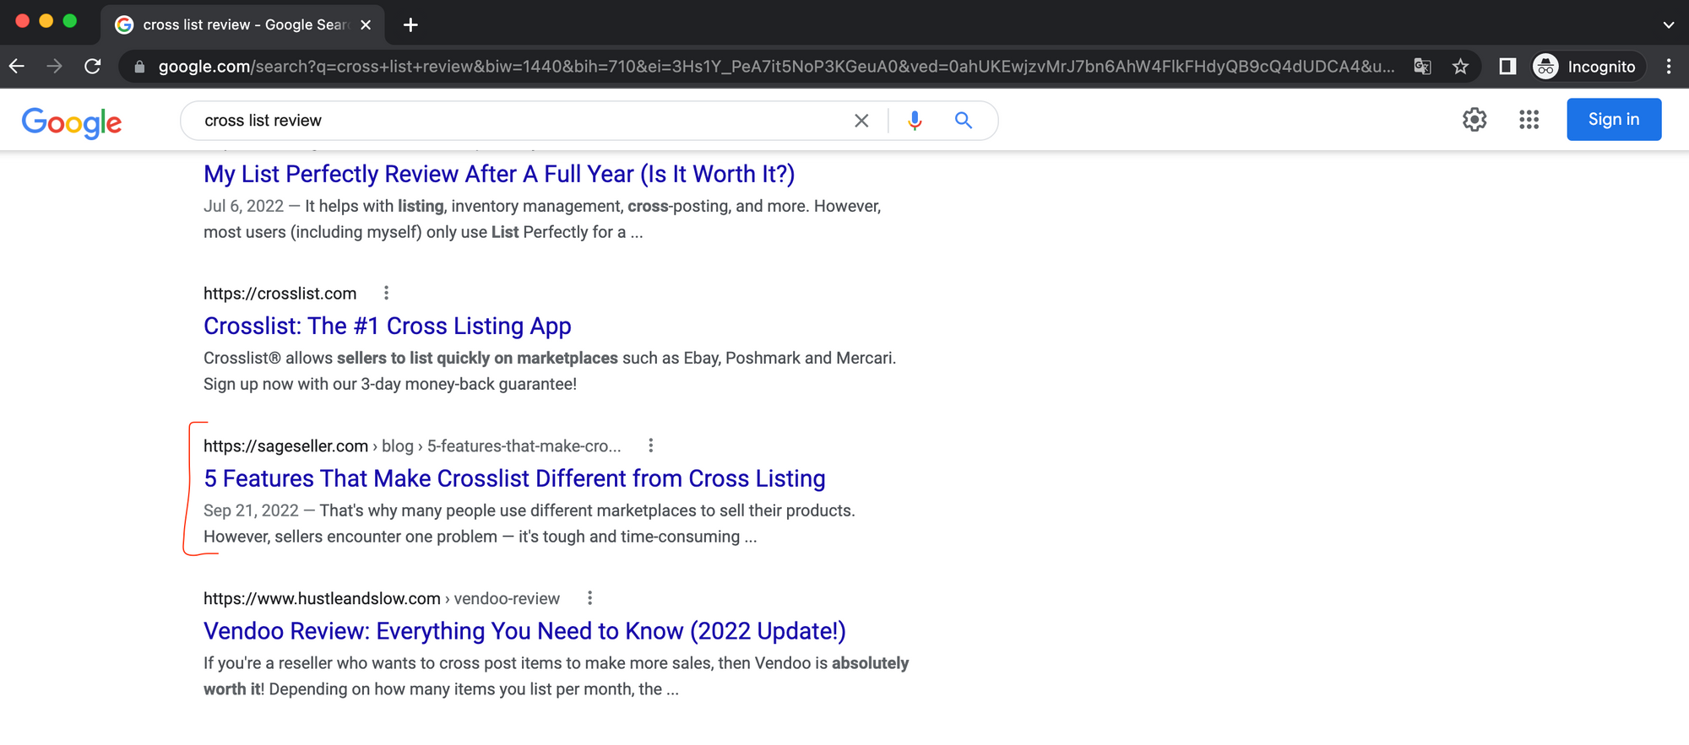Open the translate page icon
Image resolution: width=1689 pixels, height=745 pixels.
point(1423,66)
